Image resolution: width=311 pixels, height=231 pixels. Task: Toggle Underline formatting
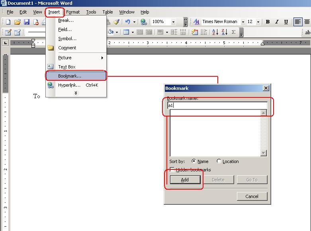(286, 22)
